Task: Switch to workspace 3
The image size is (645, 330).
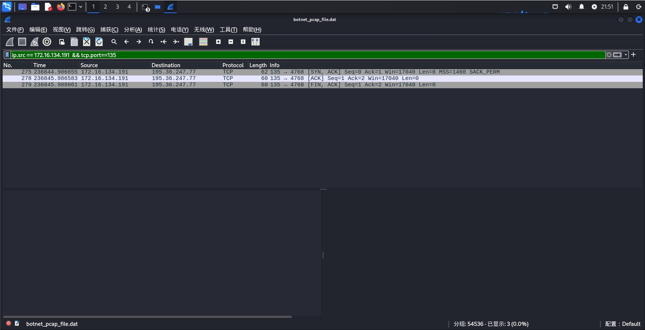Action: (117, 7)
